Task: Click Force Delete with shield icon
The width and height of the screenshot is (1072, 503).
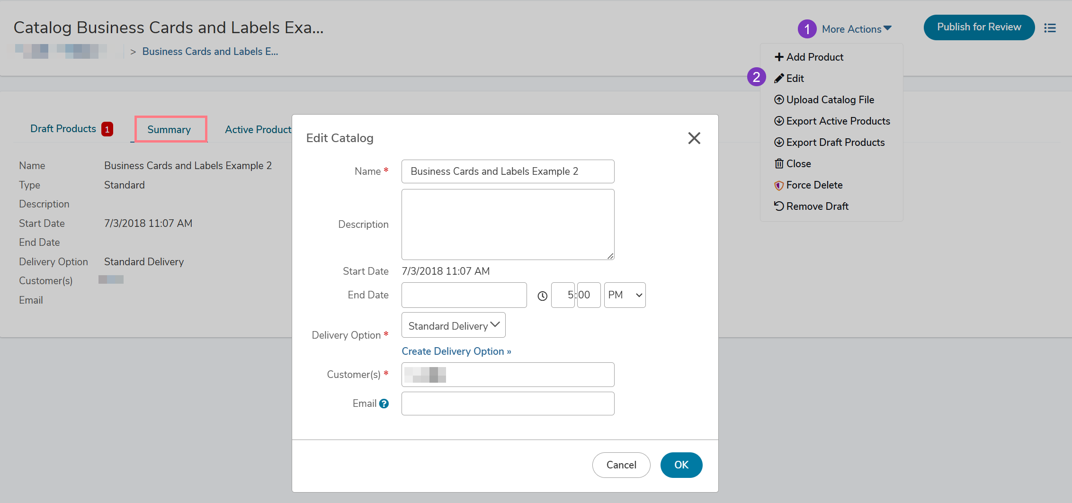Action: 813,185
